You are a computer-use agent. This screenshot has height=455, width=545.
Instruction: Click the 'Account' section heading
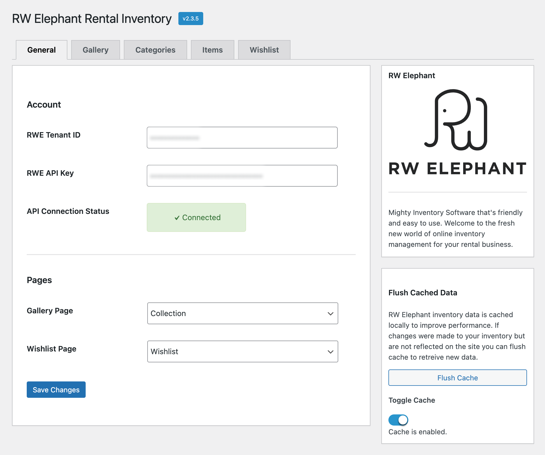pos(44,105)
